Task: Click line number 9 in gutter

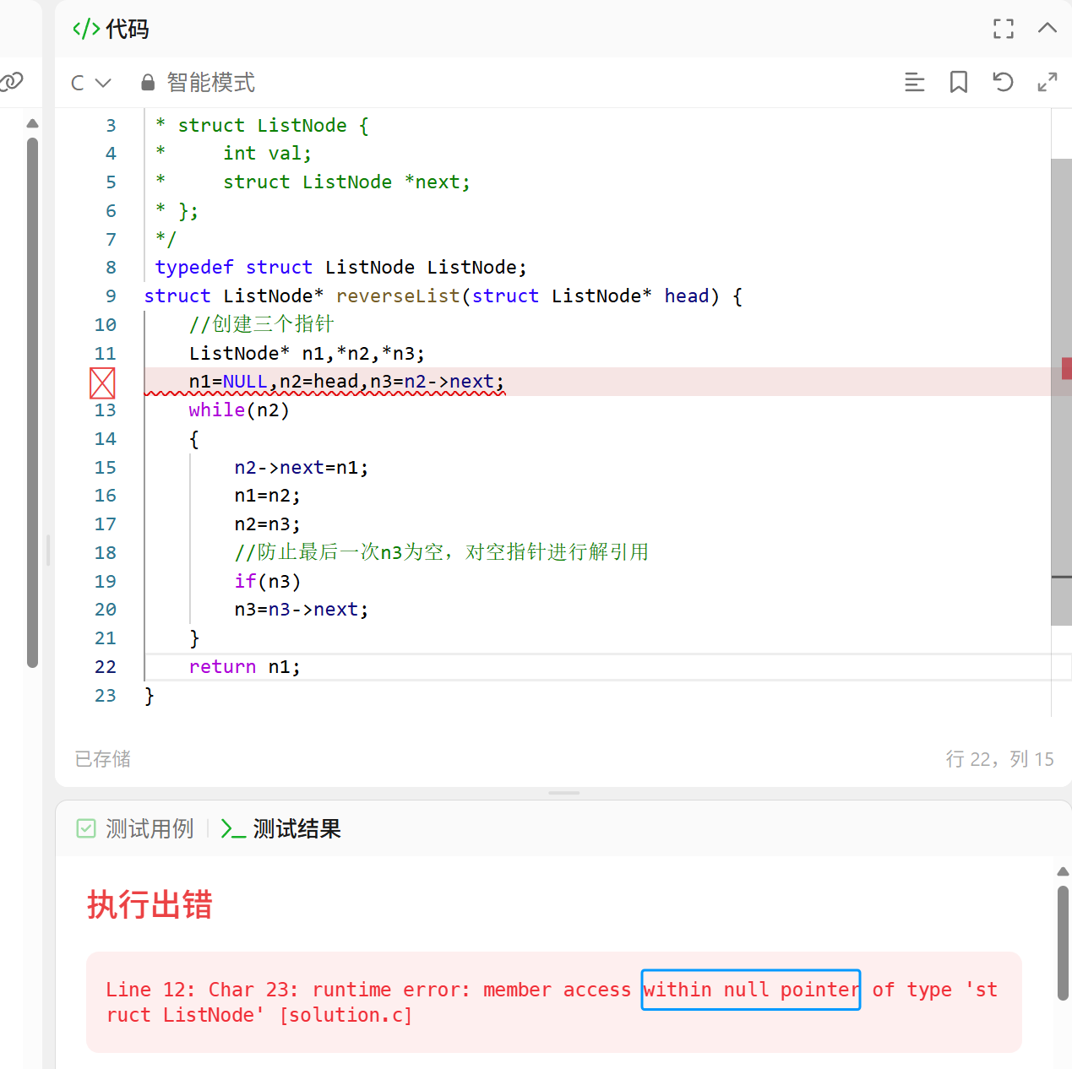Action: pos(111,296)
